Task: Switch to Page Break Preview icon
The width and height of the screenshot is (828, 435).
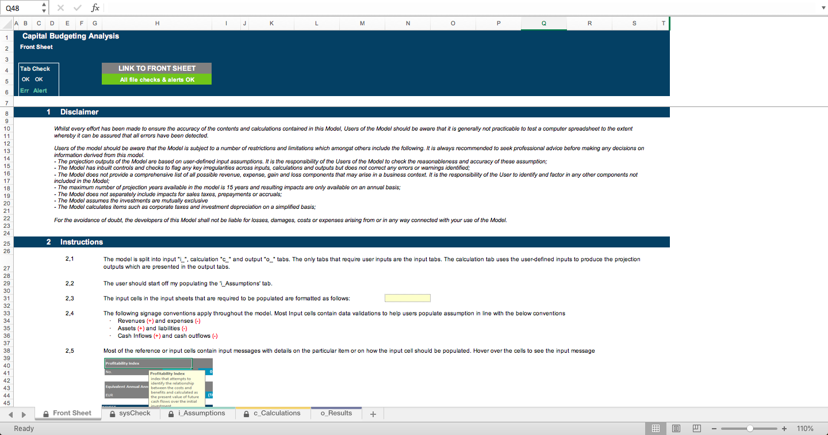Action: 696,429
